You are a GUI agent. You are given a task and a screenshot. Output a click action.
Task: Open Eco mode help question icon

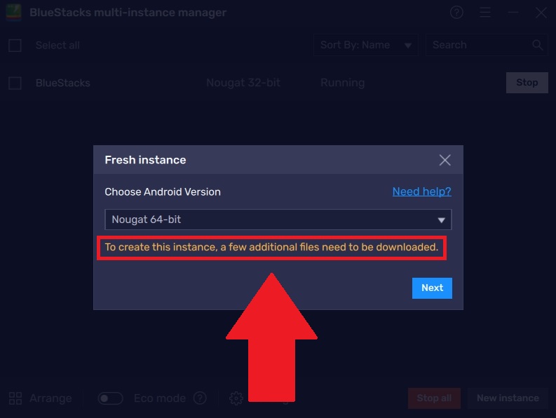(x=200, y=398)
